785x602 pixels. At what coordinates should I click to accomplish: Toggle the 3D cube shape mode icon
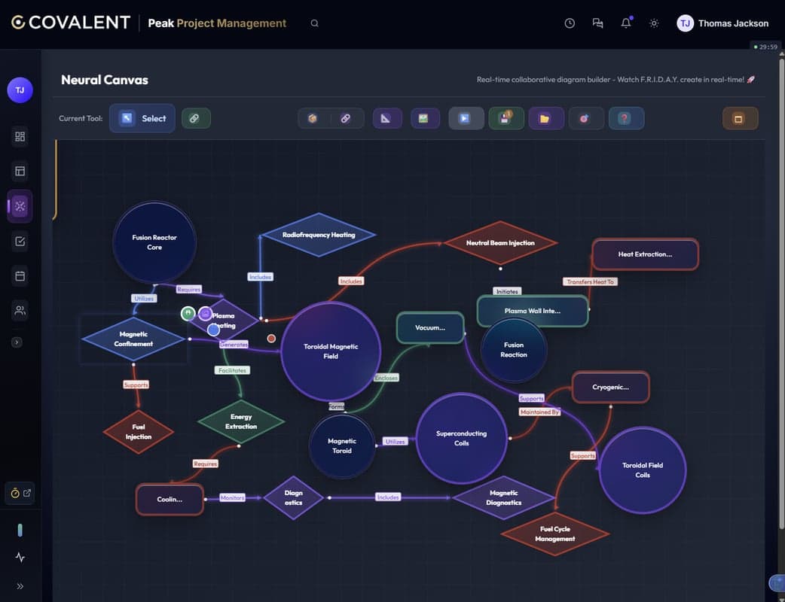pyautogui.click(x=313, y=118)
